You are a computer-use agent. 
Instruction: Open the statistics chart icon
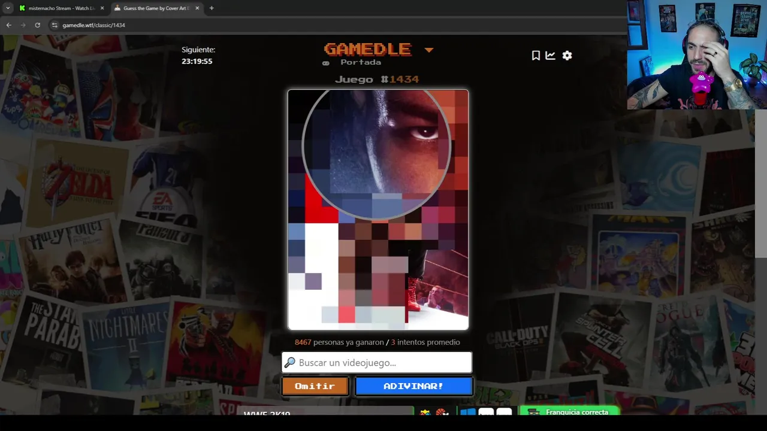pos(551,55)
